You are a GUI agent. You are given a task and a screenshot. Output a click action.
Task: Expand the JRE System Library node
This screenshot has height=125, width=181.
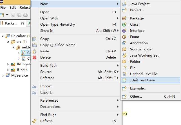click(x=8, y=64)
